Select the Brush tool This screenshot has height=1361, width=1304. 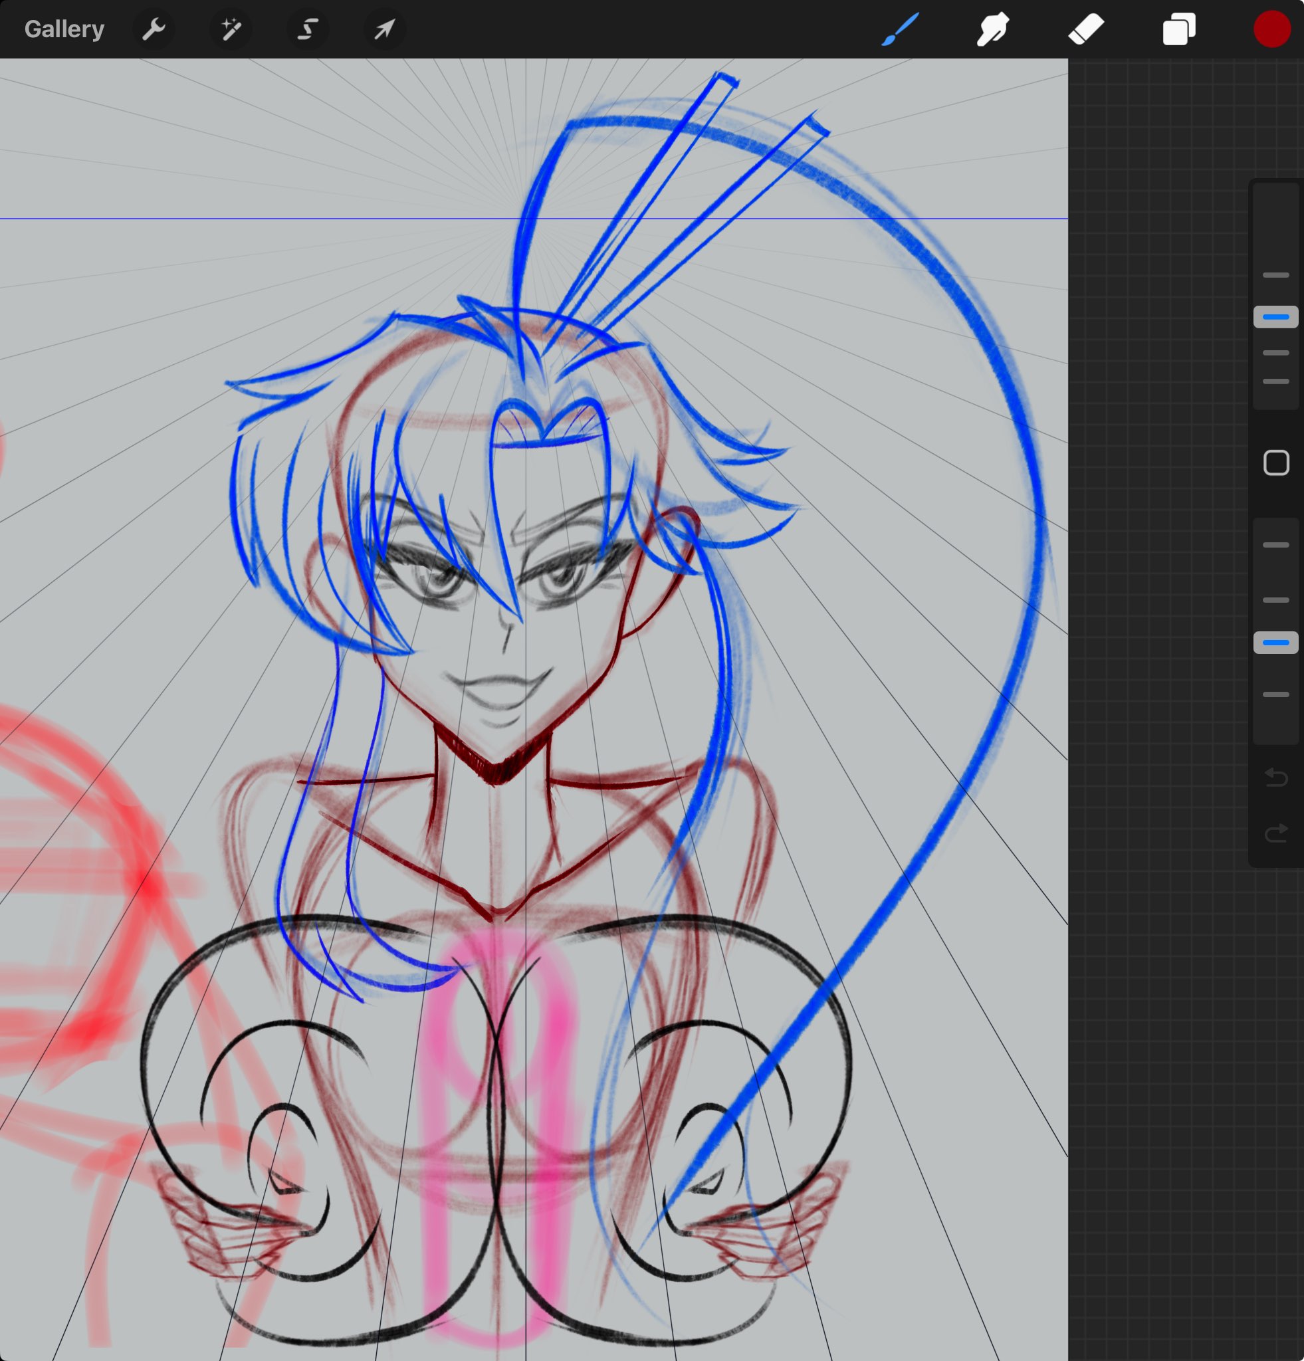coord(900,29)
